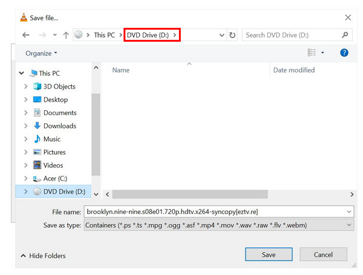Click the search magnifier icon
The image size is (363, 275).
click(x=345, y=35)
